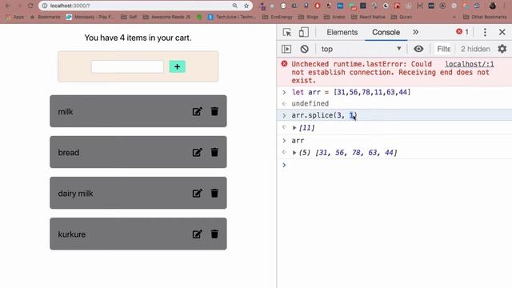This screenshot has width=512, height=288.
Task: Click the 2 hidden messages label
Action: tap(475, 49)
